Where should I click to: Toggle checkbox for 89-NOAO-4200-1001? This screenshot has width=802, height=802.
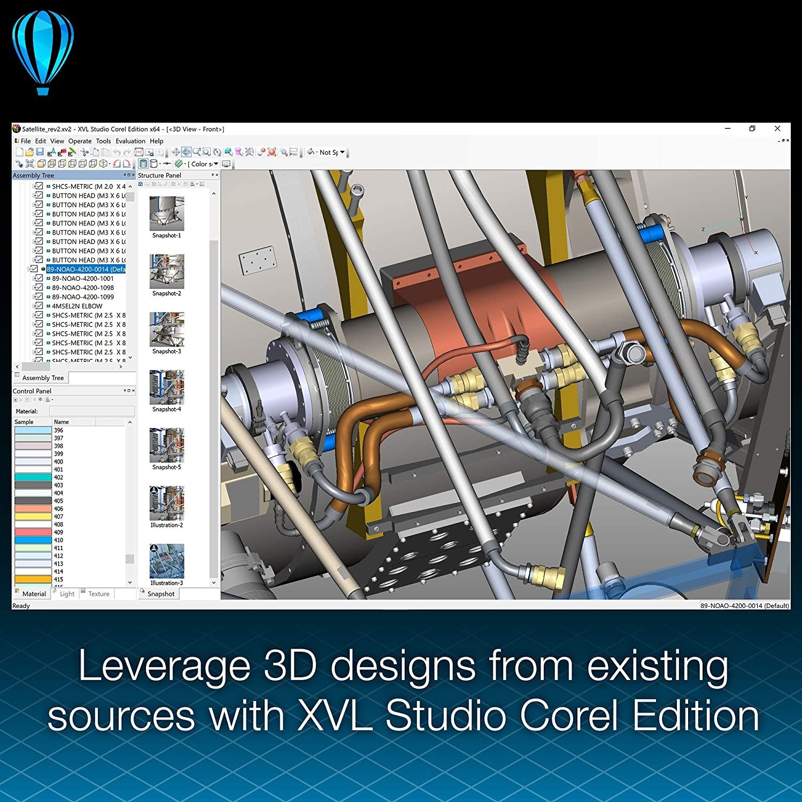coord(38,278)
